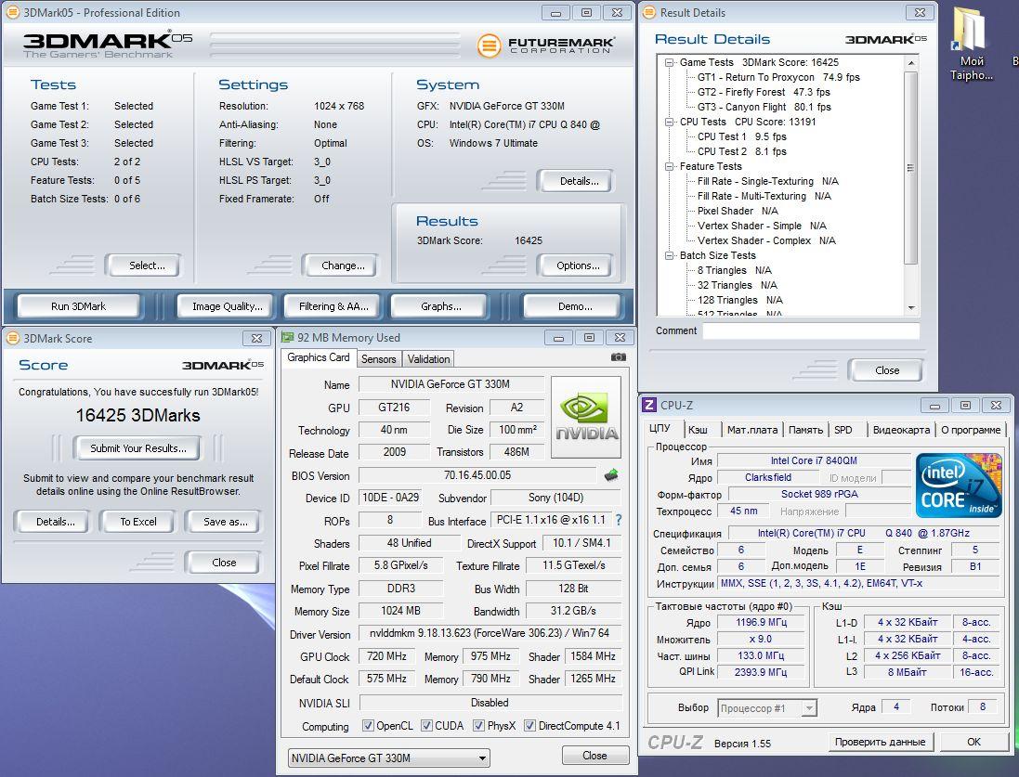Launch the Demo button
Image resolution: width=1019 pixels, height=777 pixels.
tap(574, 306)
